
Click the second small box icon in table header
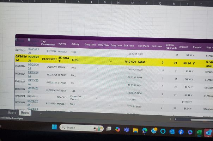(29, 39)
